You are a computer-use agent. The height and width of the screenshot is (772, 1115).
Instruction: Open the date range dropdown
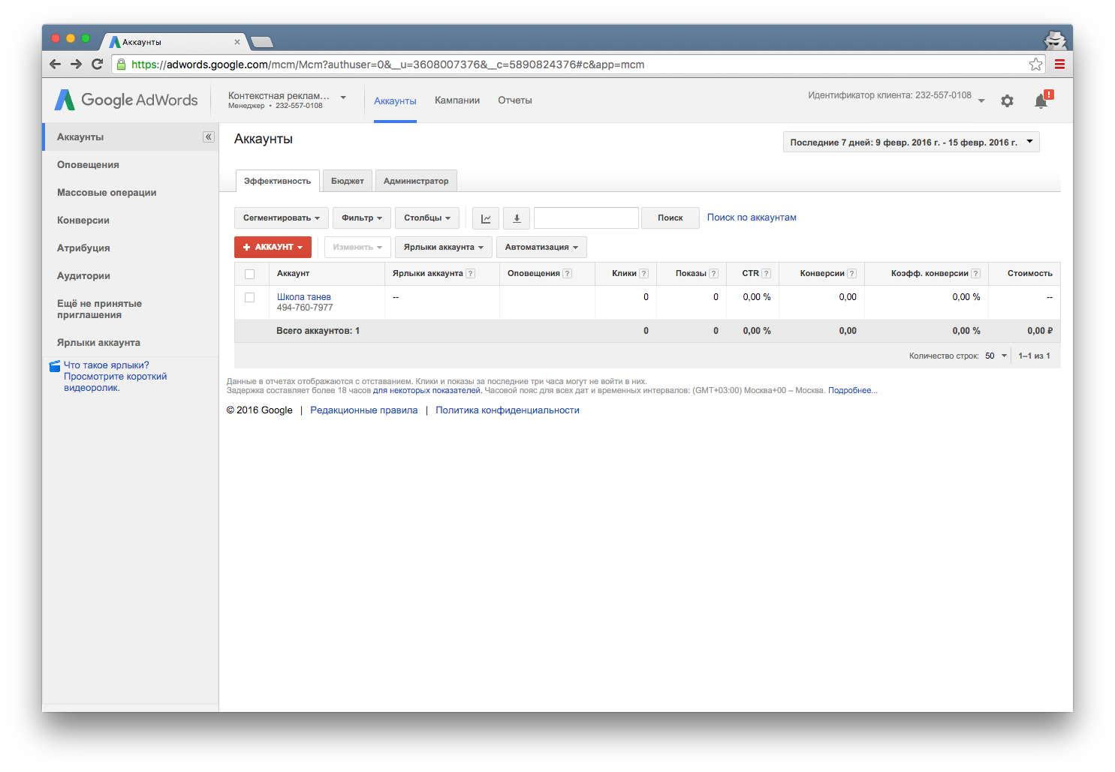pos(911,143)
